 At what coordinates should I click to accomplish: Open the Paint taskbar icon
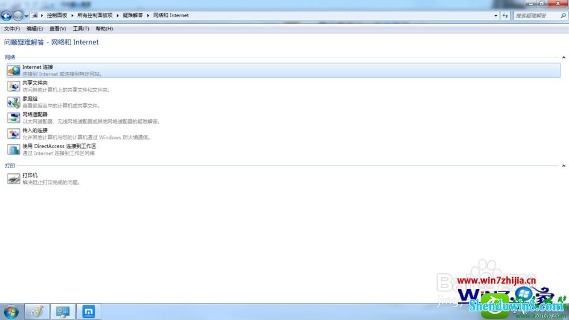37,311
